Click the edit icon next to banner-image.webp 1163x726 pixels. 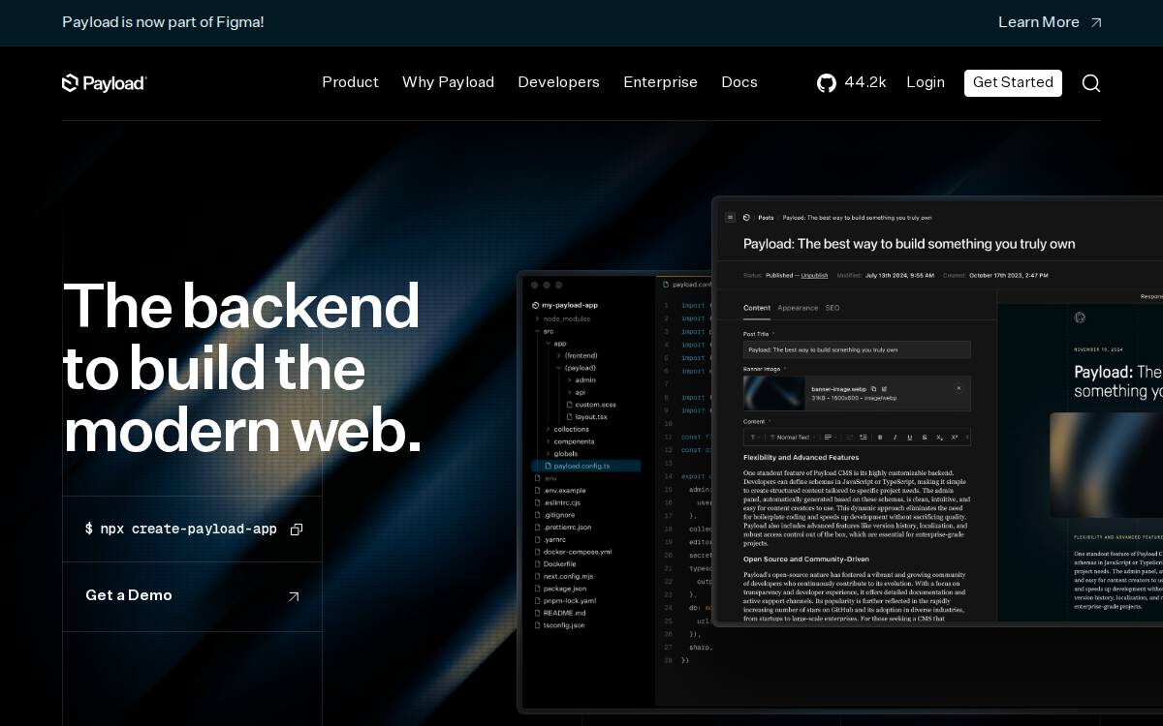point(884,389)
